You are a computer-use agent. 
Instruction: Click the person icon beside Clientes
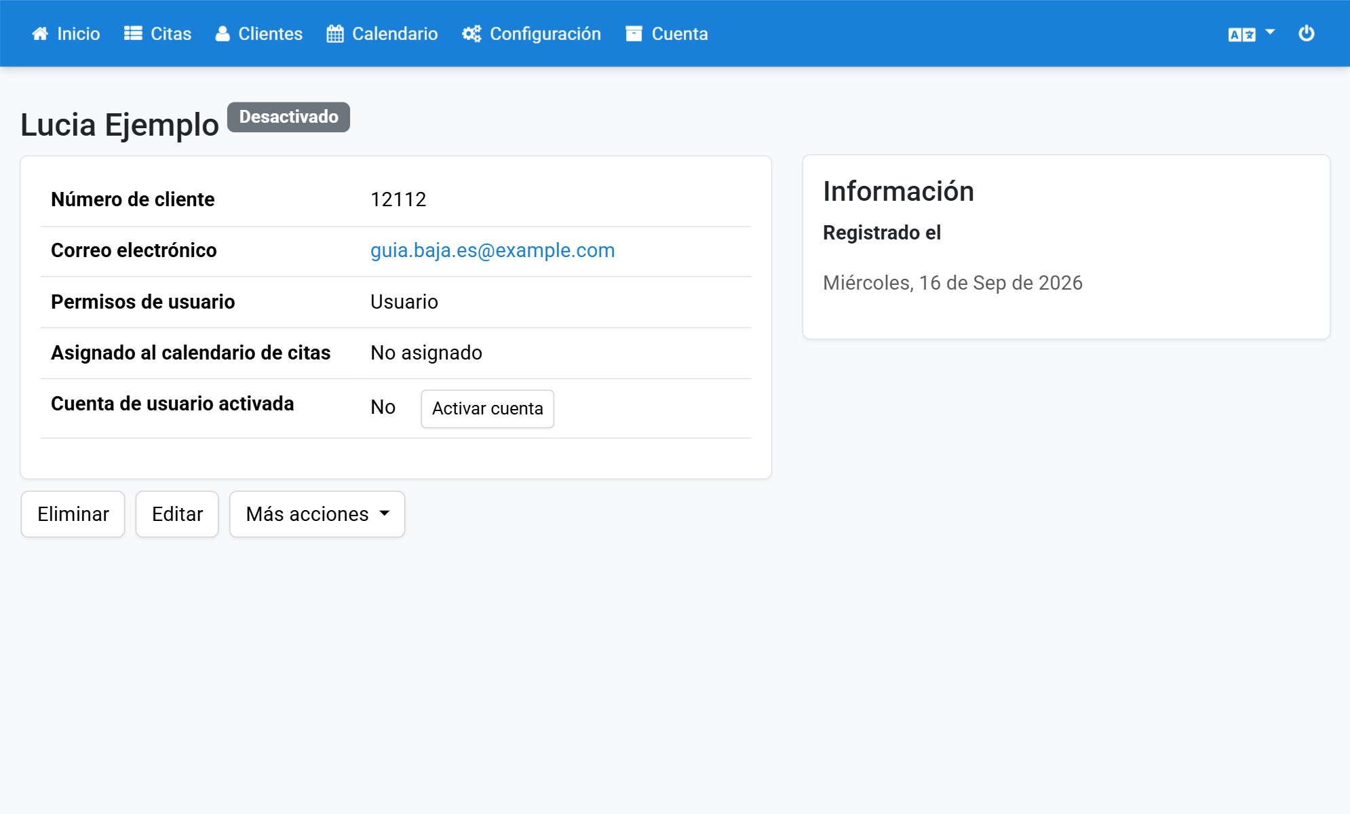click(223, 34)
